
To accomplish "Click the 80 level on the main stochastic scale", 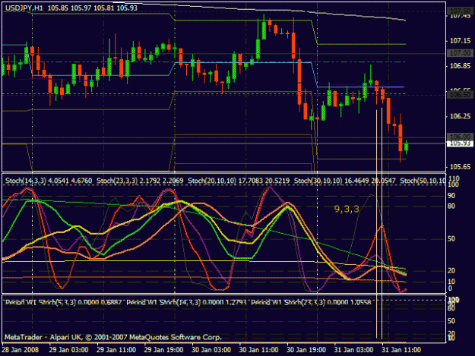I will pos(451,206).
